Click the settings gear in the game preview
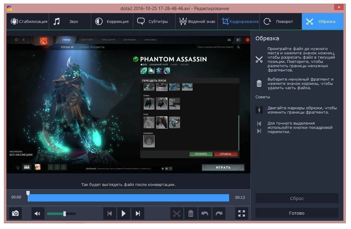This screenshot has width=351, height=229. (x=16, y=39)
